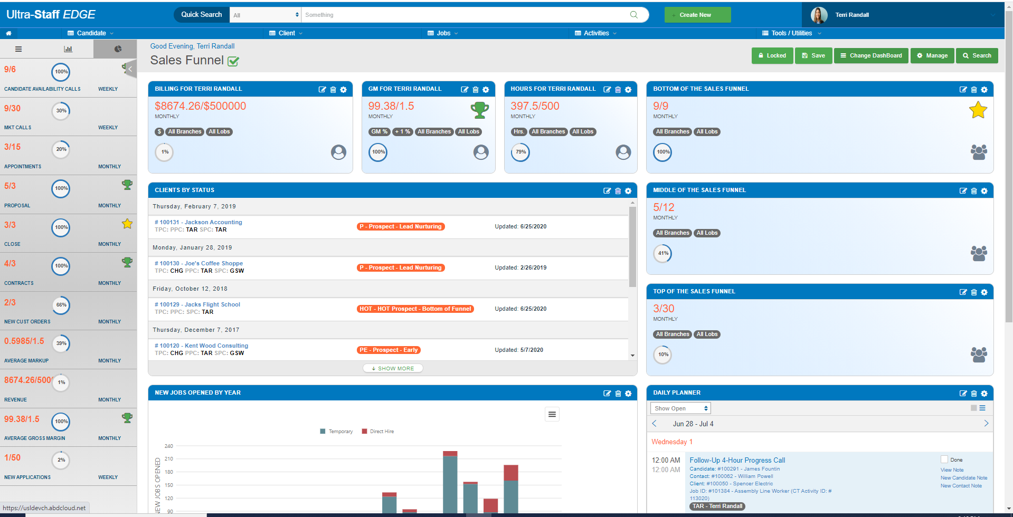Open settings for the Daily Planner widget

(984, 394)
